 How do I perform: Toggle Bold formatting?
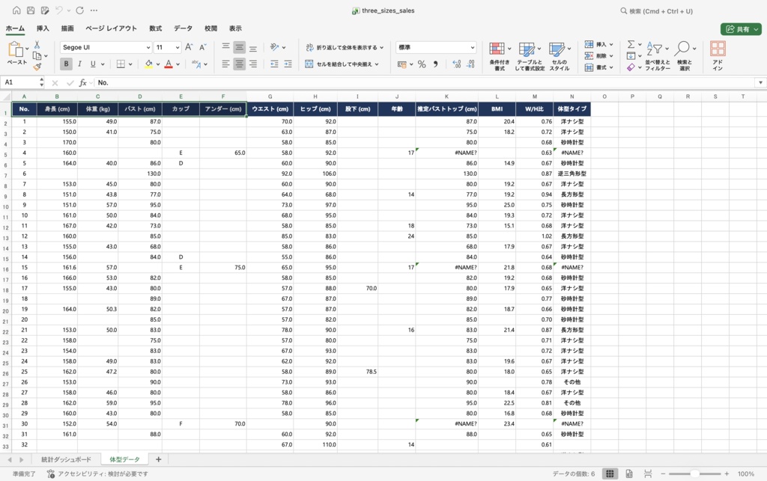click(x=66, y=64)
